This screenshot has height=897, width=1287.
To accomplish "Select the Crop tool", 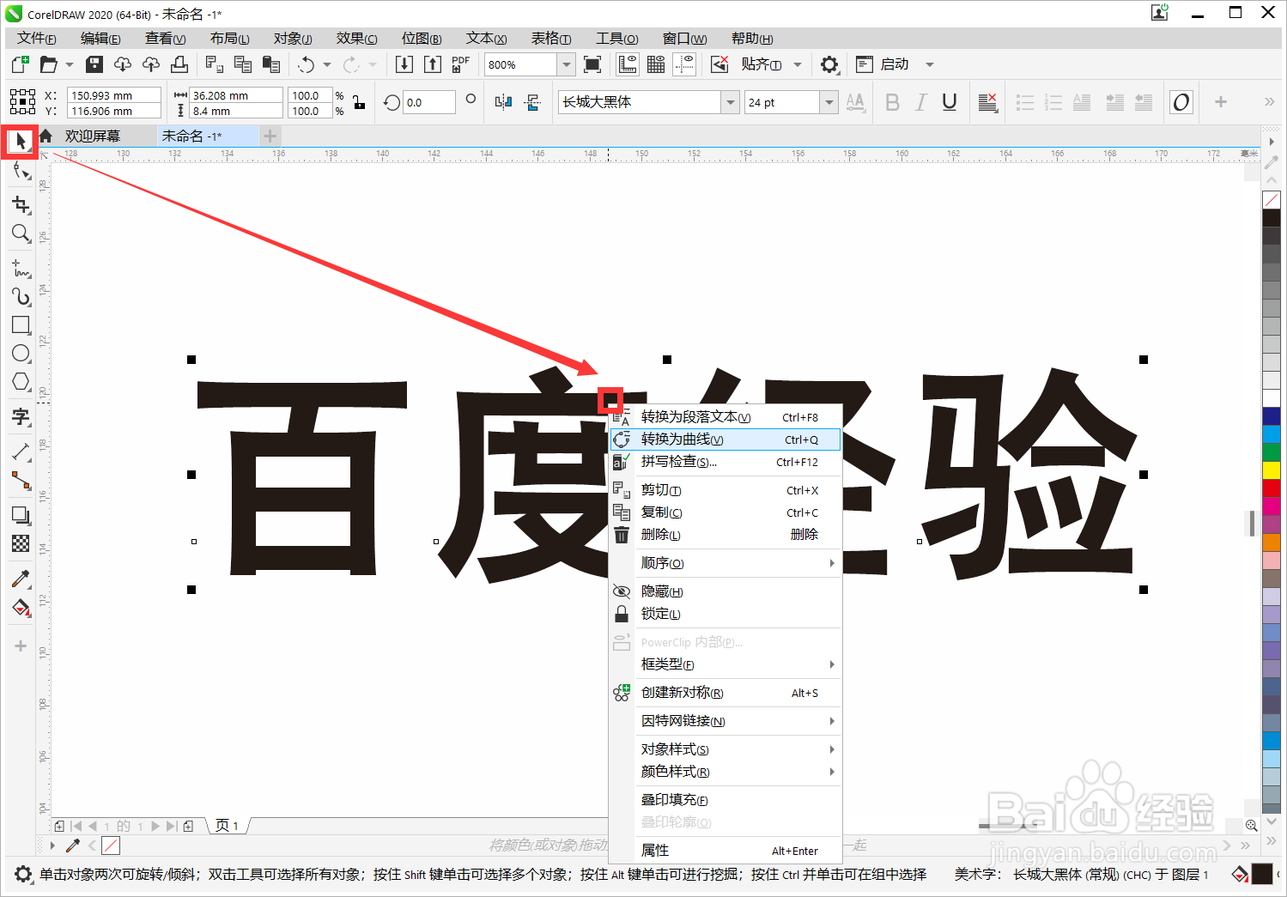I will tap(21, 204).
